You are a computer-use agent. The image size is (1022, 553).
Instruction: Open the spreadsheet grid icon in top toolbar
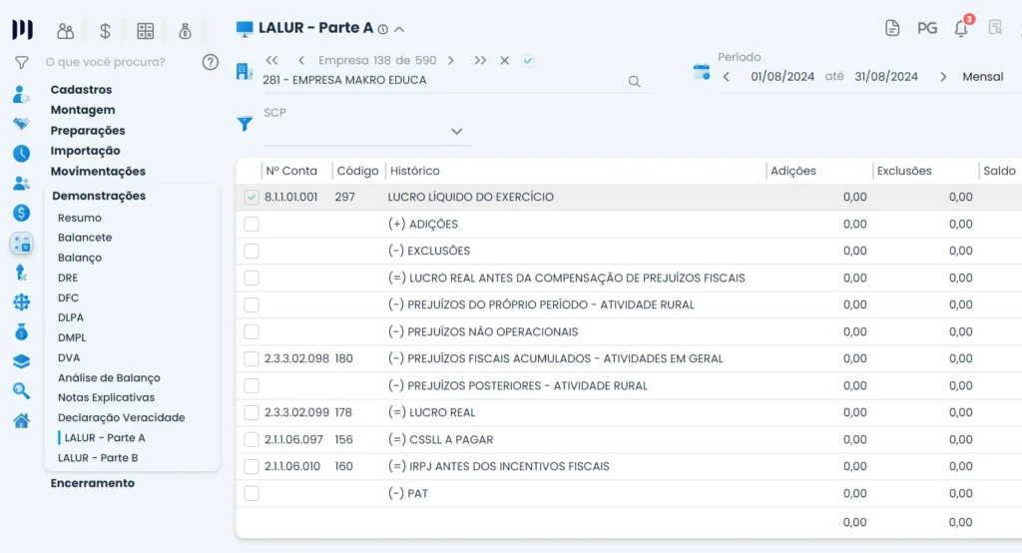[x=146, y=31]
